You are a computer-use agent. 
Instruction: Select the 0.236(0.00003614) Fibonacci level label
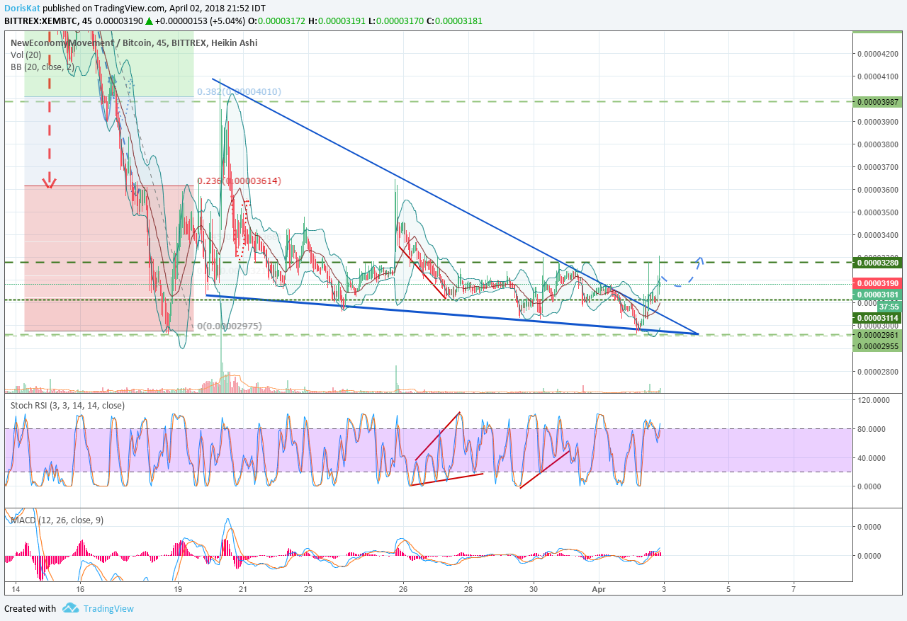[x=239, y=181]
